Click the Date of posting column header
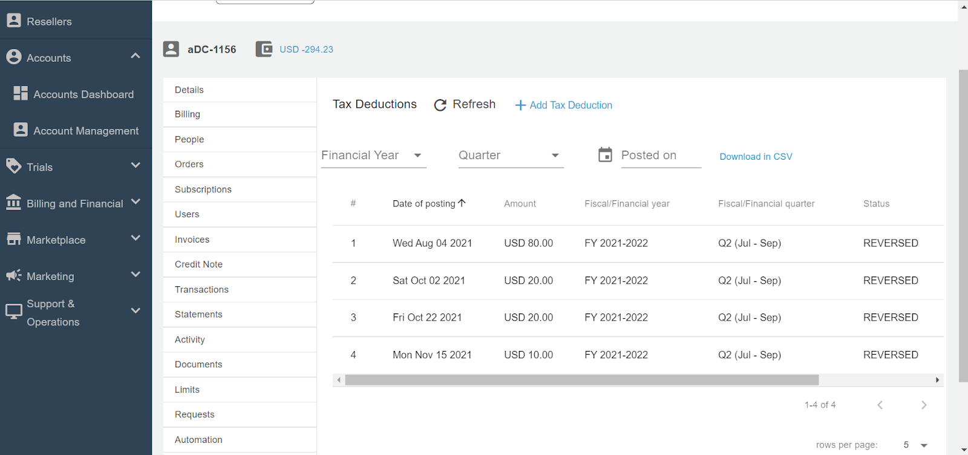 click(423, 204)
